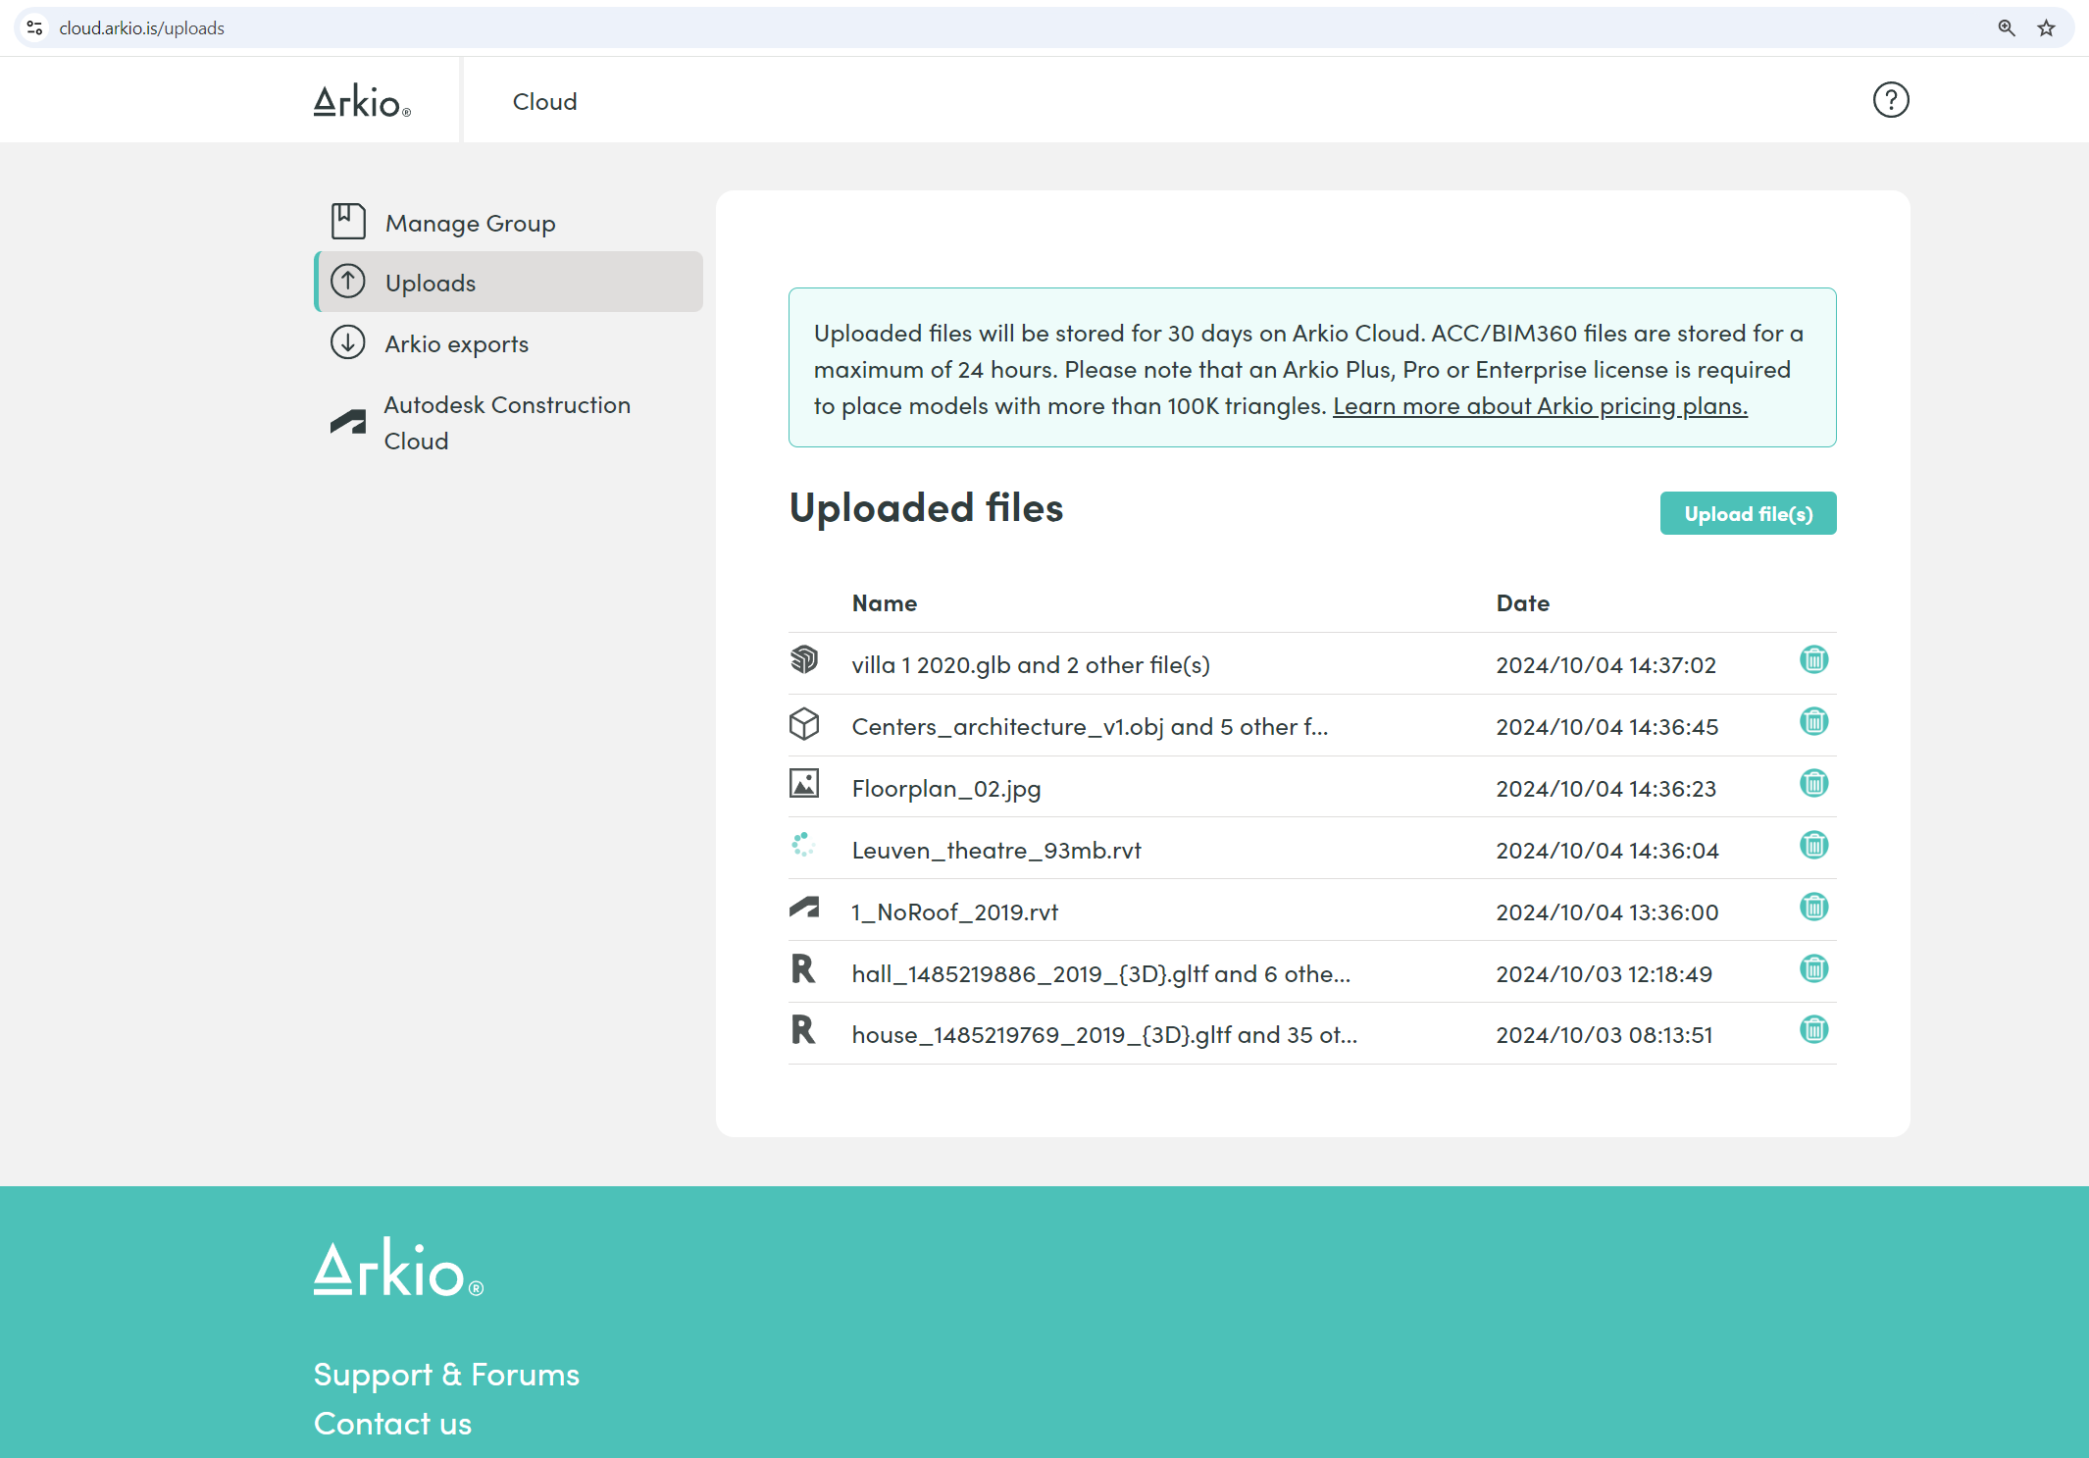
Task: Click date 2024/10/04 13:36:00
Action: tap(1606, 912)
